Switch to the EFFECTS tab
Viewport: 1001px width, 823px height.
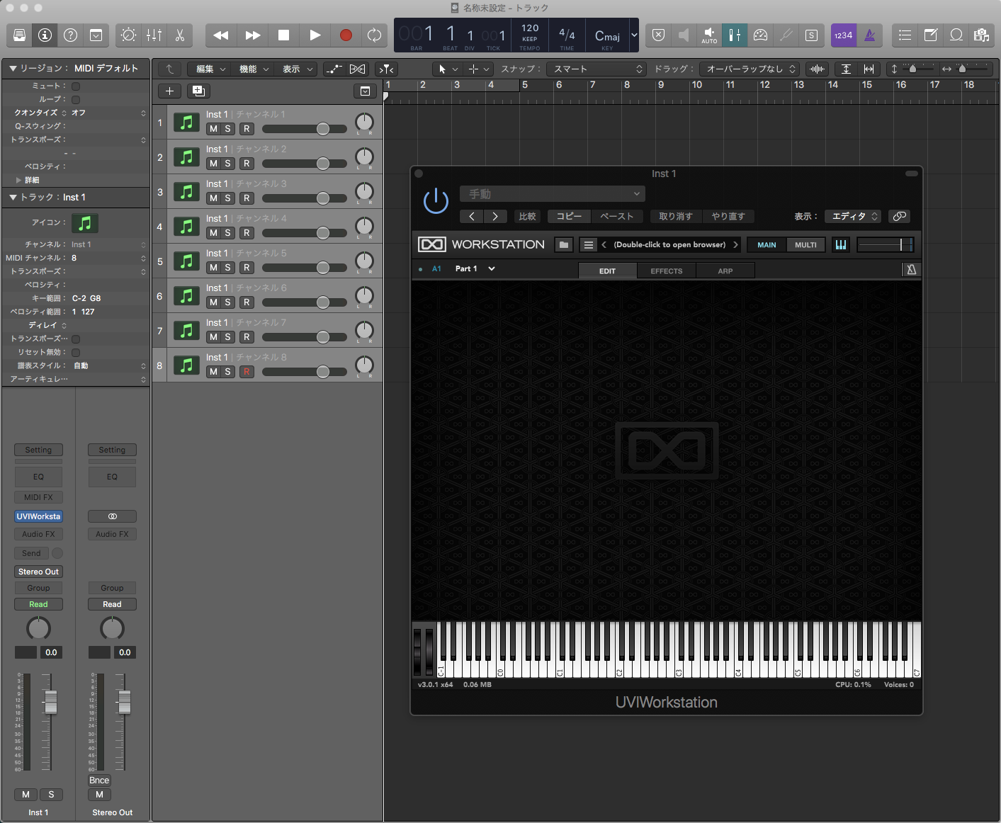(667, 271)
